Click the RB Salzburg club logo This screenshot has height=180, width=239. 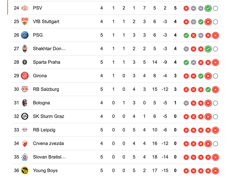(x=25, y=89)
